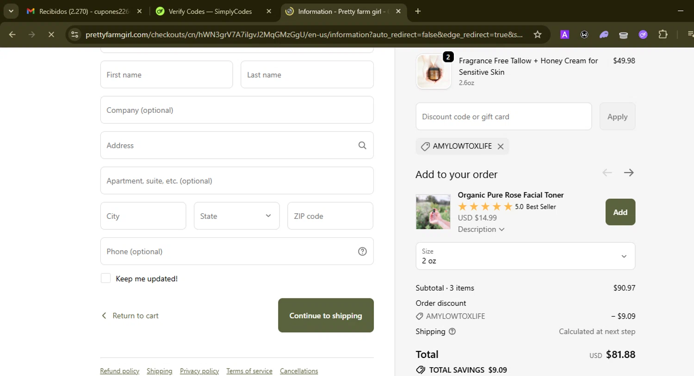Open the Terms of service link
This screenshot has width=694, height=376.
coord(249,371)
